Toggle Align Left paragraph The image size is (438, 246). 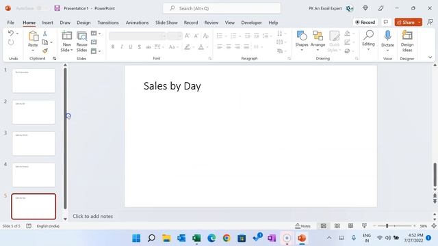pyautogui.click(x=220, y=47)
